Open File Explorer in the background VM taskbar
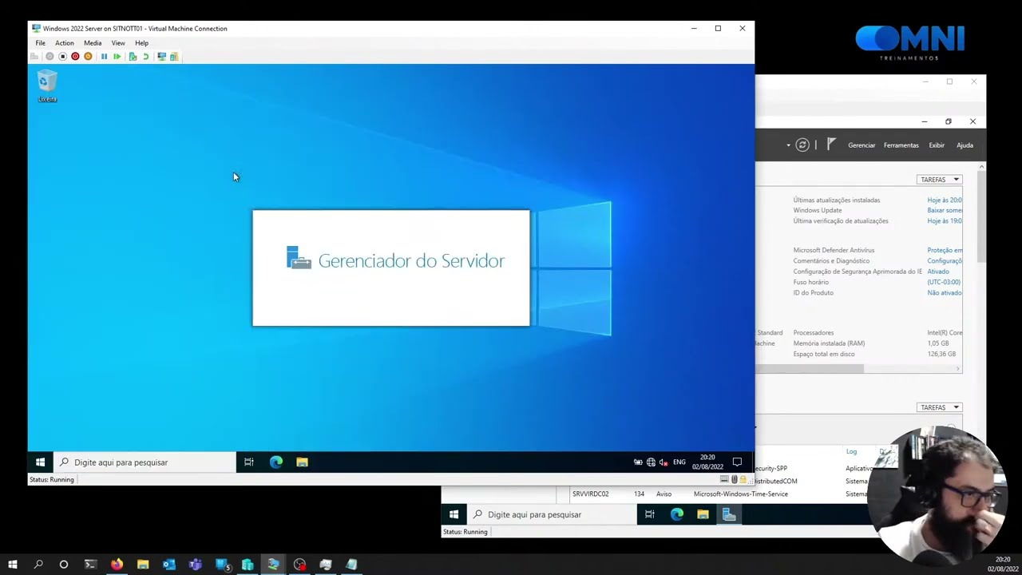This screenshot has height=575, width=1022. [x=703, y=515]
